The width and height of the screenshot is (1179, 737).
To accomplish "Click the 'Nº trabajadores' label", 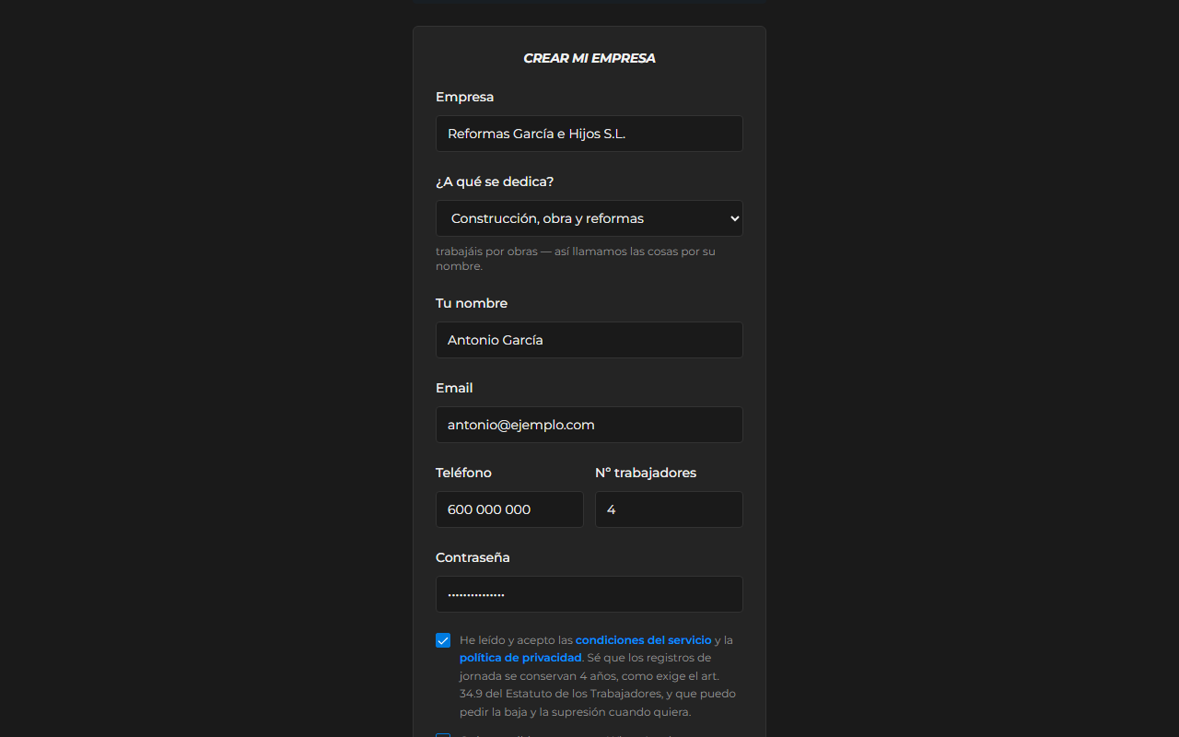I will click(646, 473).
